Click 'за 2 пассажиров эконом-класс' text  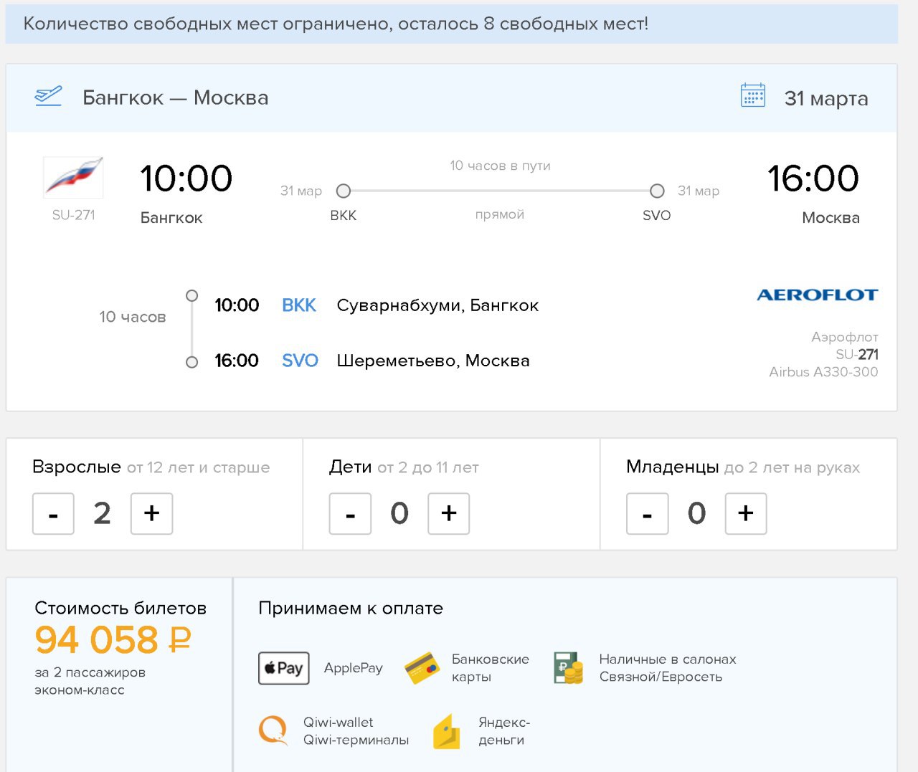(90, 681)
